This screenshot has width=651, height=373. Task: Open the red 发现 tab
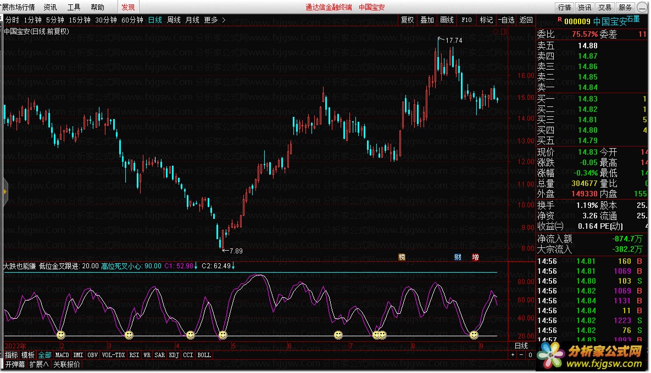pos(128,8)
